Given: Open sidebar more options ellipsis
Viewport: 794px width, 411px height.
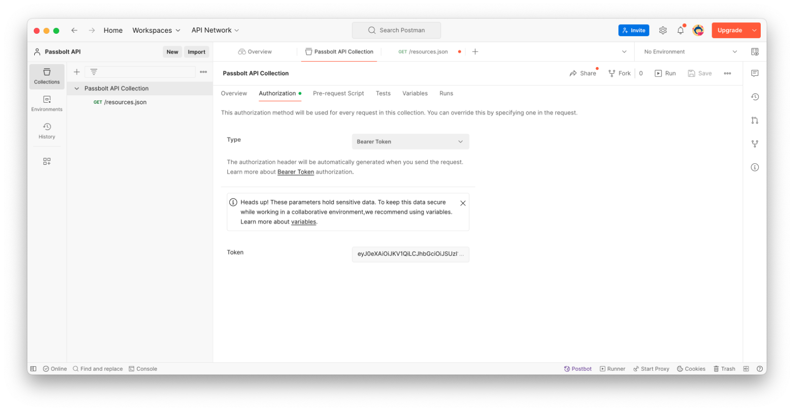Looking at the screenshot, I should tap(203, 72).
